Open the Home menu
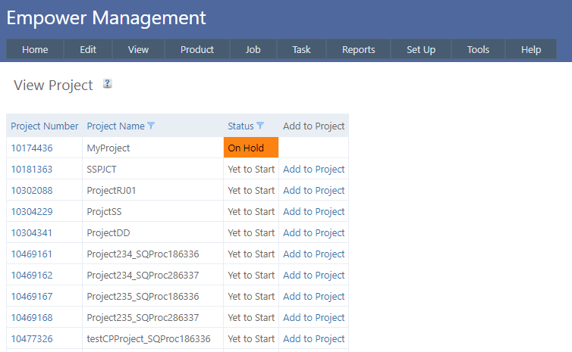Viewport: 572px width, 352px height. point(35,50)
